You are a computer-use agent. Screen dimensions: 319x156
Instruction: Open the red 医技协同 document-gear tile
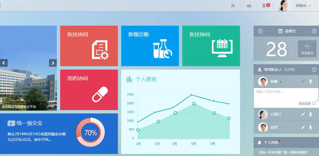[x=89, y=46]
